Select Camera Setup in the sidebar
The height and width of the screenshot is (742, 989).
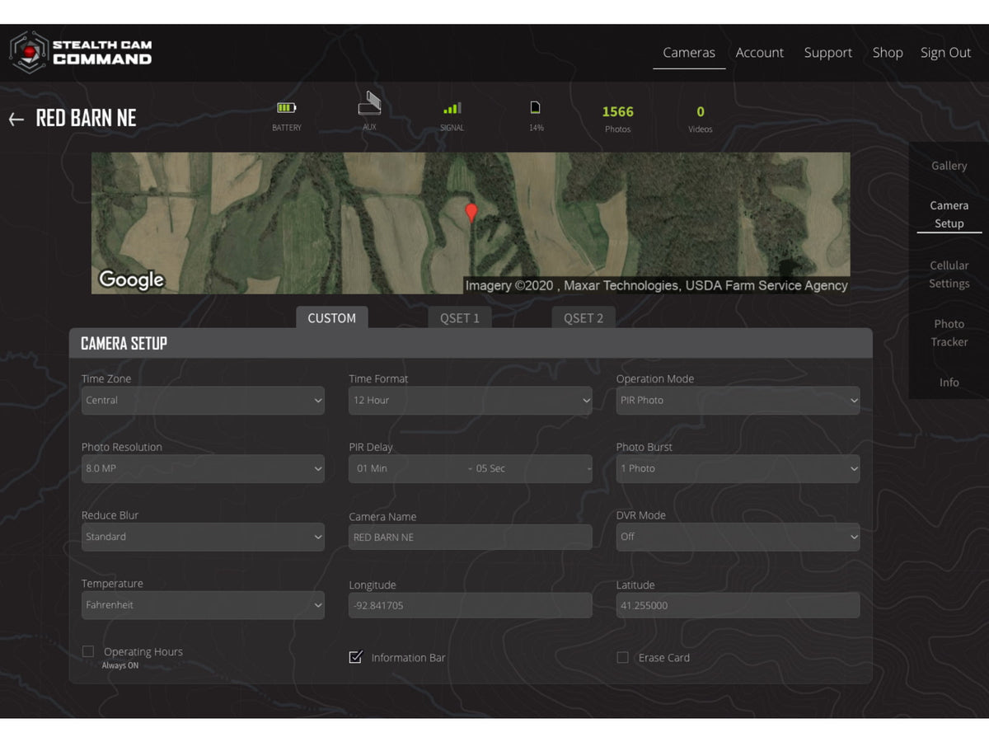pos(949,214)
